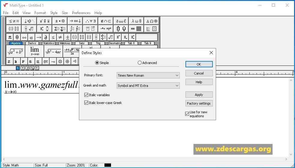Click OK in Define Styles dialog
The width and height of the screenshot is (295, 168).
199,64
